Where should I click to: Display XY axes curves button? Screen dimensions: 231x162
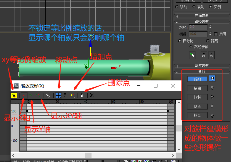tap(38, 95)
